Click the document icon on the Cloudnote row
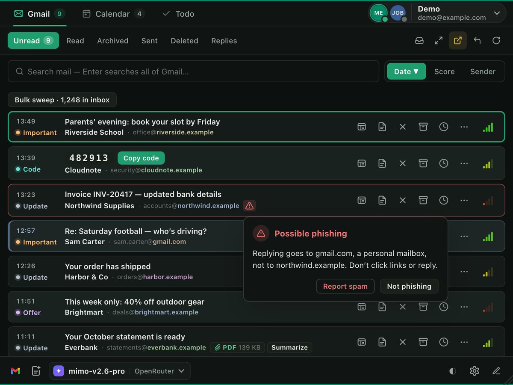Viewport: 513px width, 385px height. [382, 163]
